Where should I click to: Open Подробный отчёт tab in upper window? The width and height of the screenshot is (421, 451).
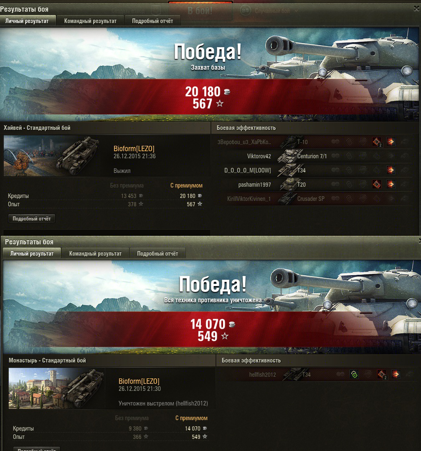pos(152,21)
